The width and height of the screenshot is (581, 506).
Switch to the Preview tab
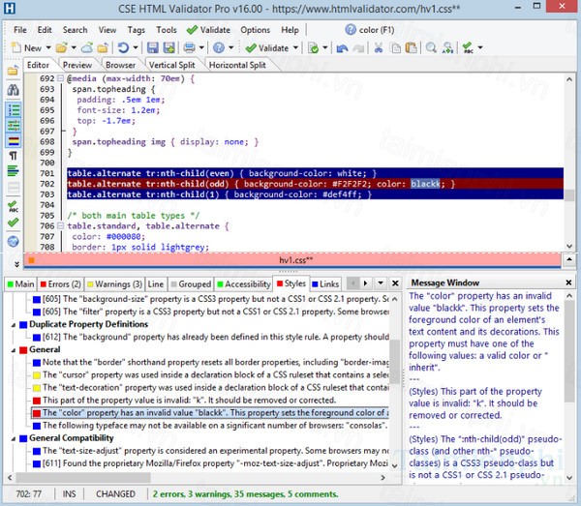[77, 65]
